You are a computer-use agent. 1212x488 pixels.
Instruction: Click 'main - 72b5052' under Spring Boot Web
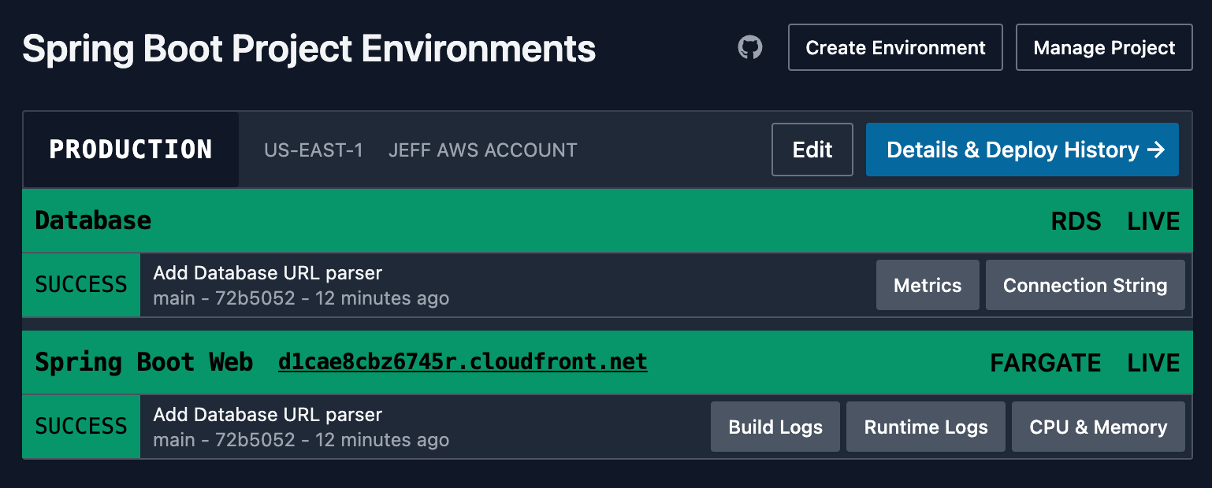[224, 441]
